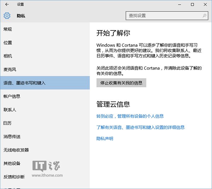This screenshot has width=212, height=189.
Task: Click the back arrow in title bar
Action: [x=7, y=5]
